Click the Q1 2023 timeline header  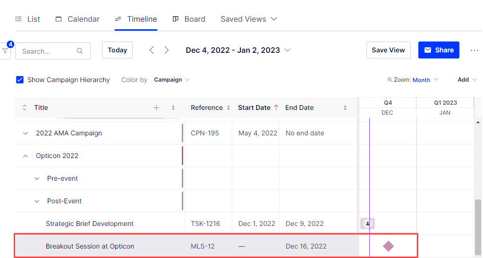click(445, 102)
